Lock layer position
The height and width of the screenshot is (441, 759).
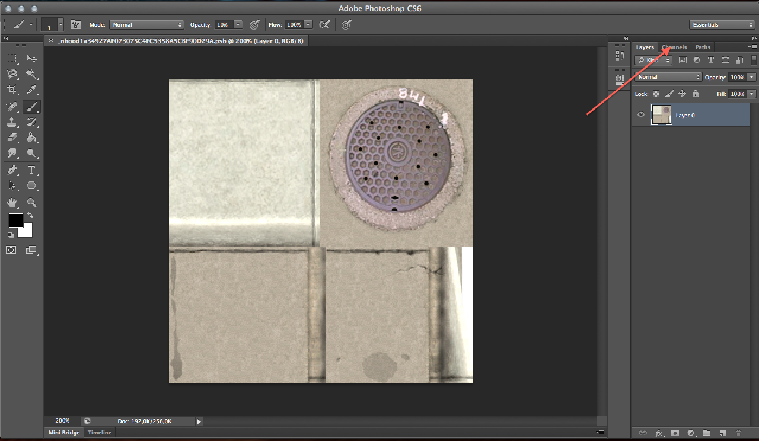pyautogui.click(x=683, y=94)
